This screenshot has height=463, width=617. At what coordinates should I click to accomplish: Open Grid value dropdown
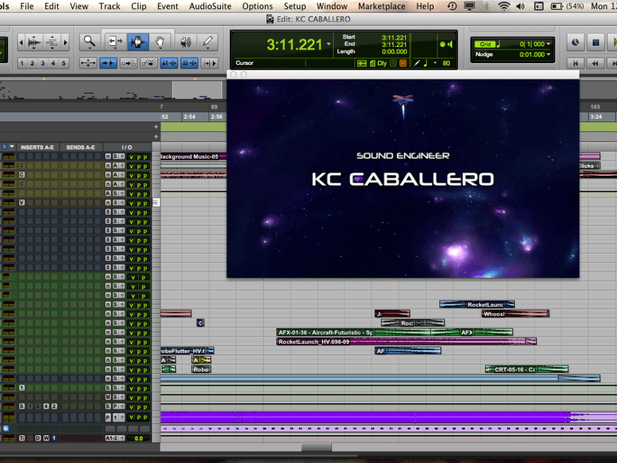[548, 44]
